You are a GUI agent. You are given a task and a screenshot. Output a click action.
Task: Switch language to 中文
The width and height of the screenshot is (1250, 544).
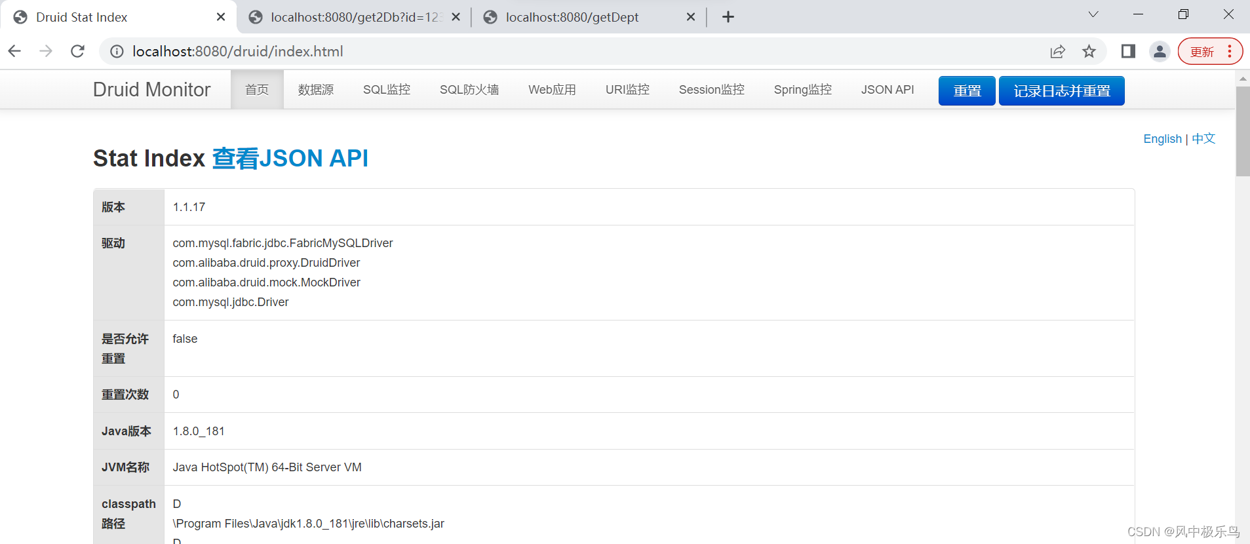[x=1203, y=139]
